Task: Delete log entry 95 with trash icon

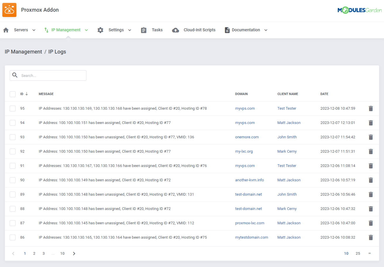Action: (371, 108)
